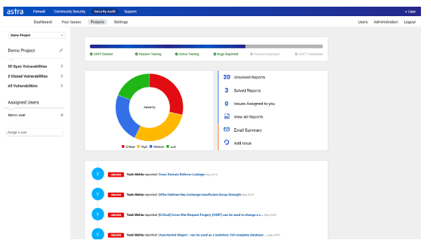431x248 pixels.
Task: Click the astra logo
Action: (15, 11)
